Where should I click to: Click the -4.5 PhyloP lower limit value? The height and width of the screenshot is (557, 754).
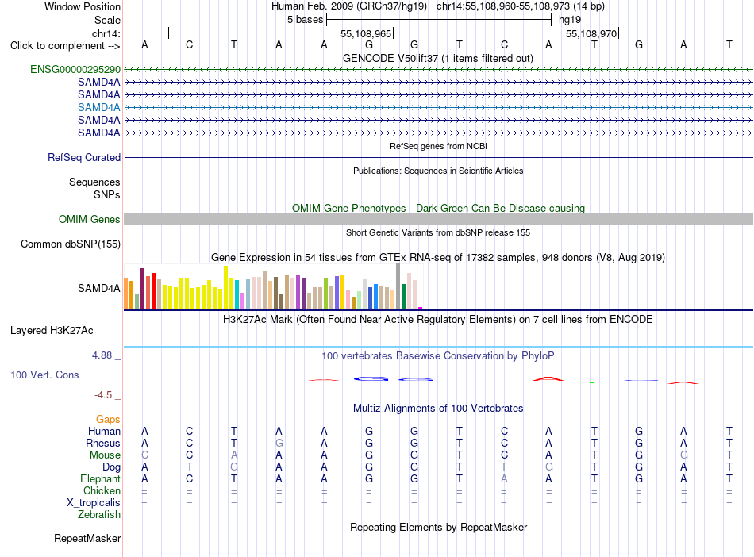point(103,395)
